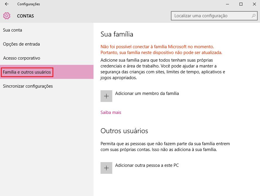The width and height of the screenshot is (260, 196).
Task: Click Adicionar outra pessoa a este PC label
Action: (x=147, y=165)
